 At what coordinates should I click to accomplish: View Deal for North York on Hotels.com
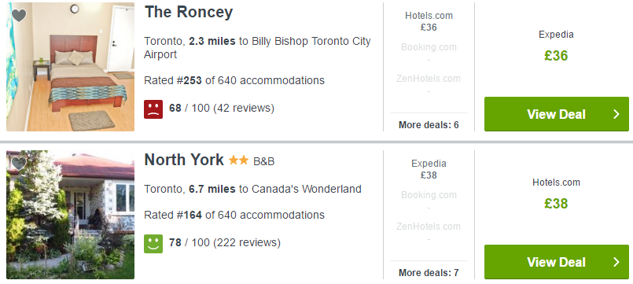pyautogui.click(x=556, y=262)
